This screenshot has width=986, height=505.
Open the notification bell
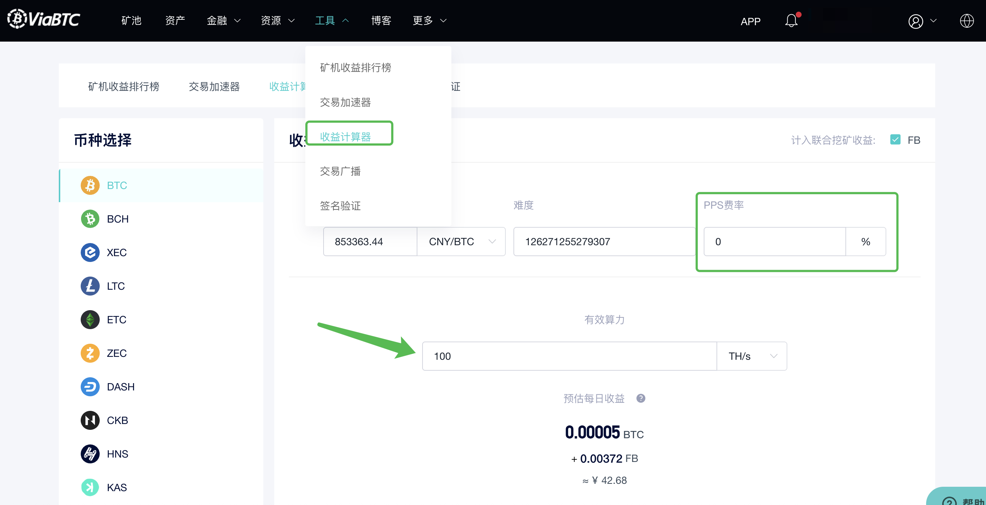pos(791,21)
